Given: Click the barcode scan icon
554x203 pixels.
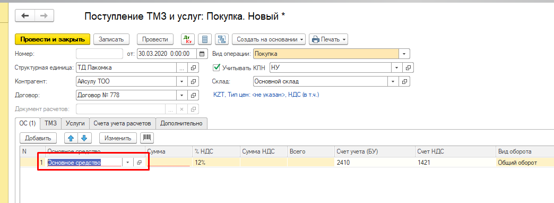Looking at the screenshot, I should click(147, 138).
